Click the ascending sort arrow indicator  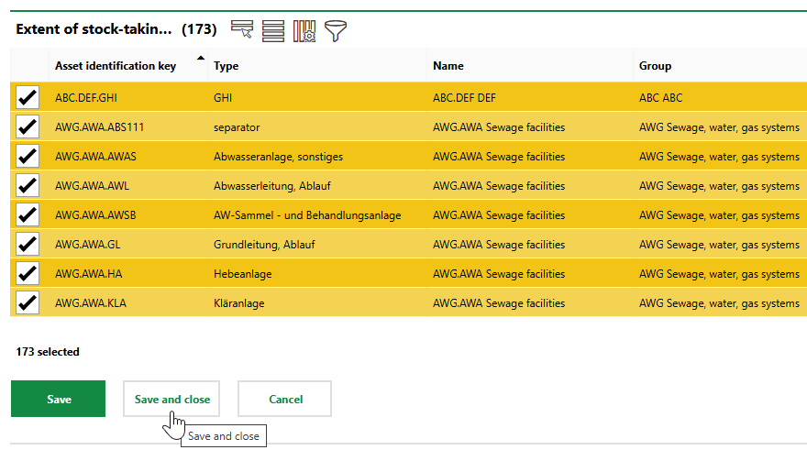point(201,58)
